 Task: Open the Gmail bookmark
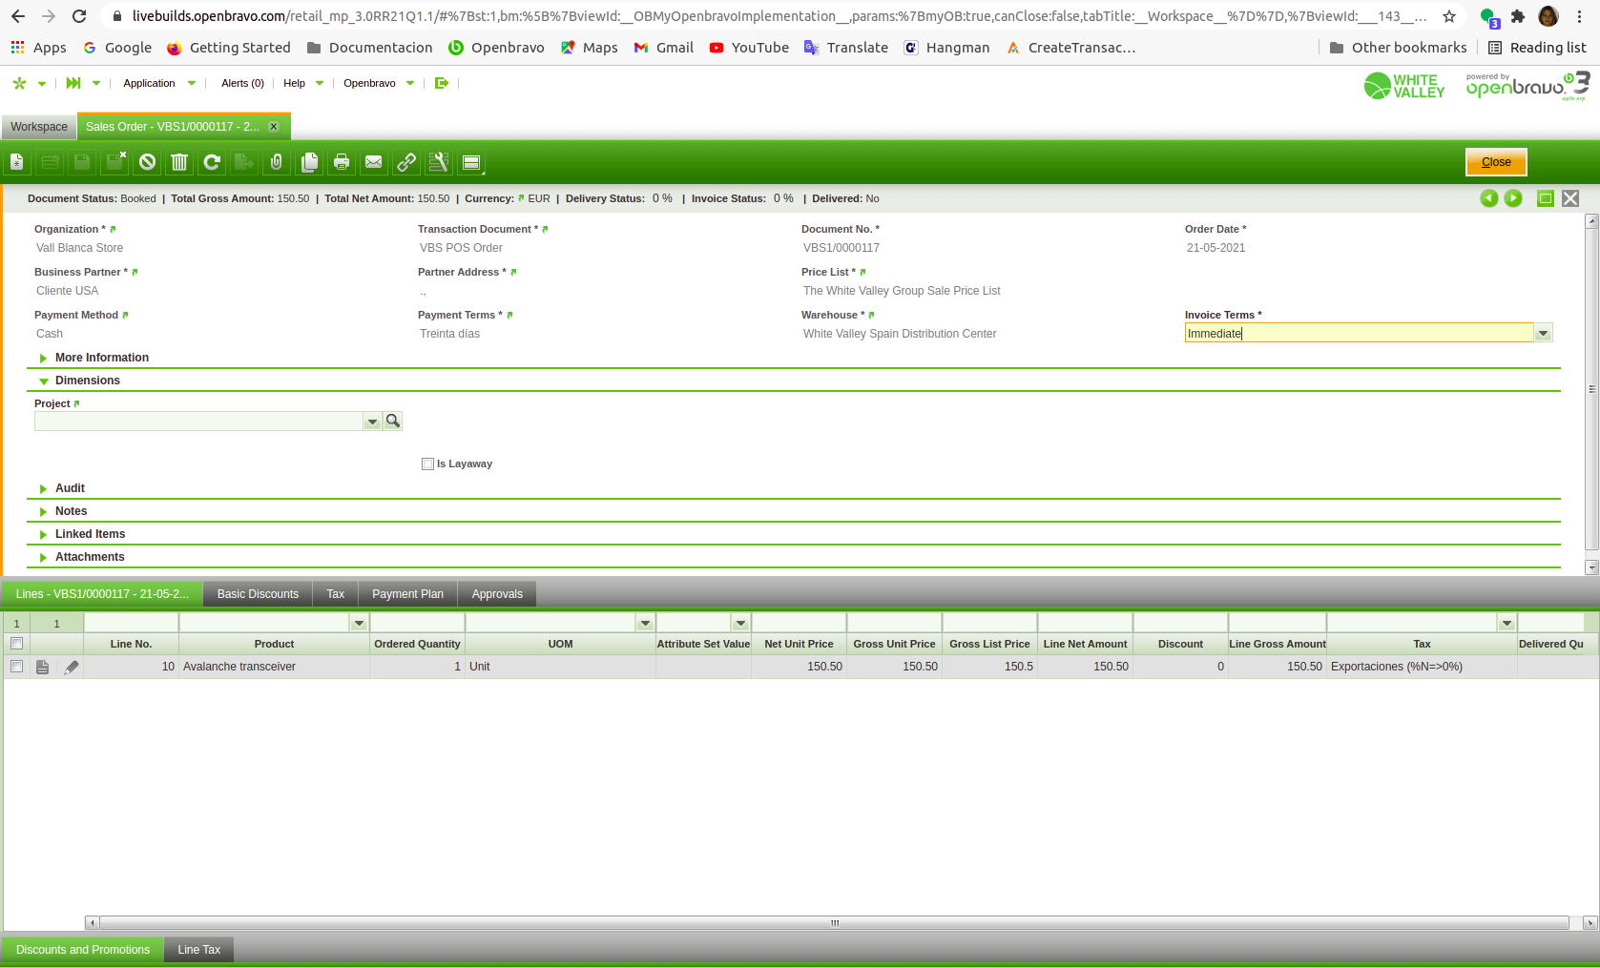pos(664,48)
